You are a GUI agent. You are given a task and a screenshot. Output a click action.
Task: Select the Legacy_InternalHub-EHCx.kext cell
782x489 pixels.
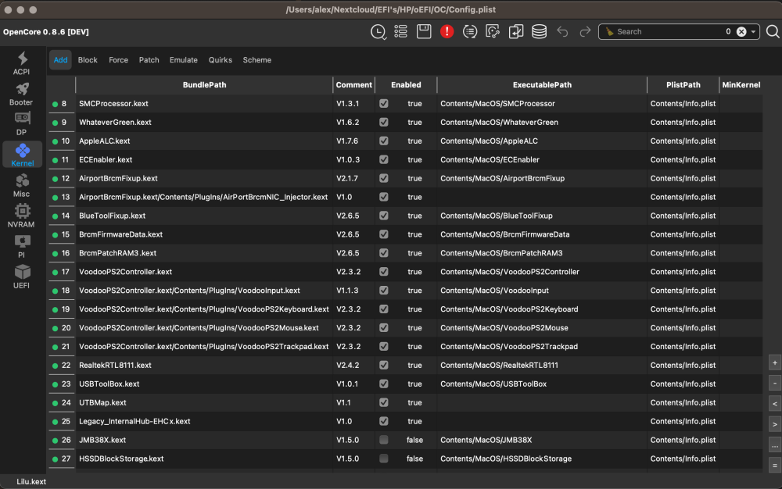(x=204, y=421)
